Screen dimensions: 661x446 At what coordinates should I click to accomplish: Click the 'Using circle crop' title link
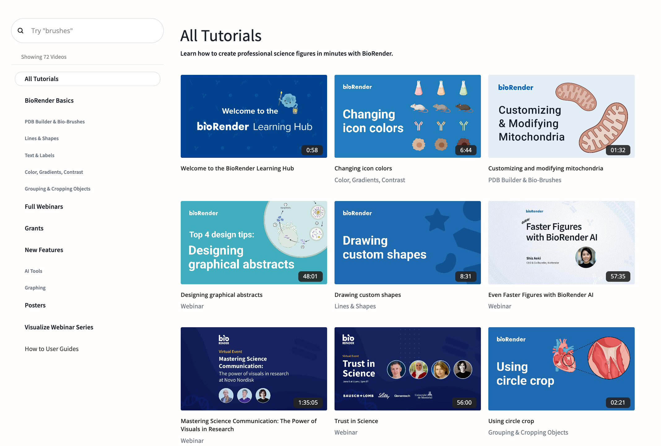pyautogui.click(x=511, y=421)
